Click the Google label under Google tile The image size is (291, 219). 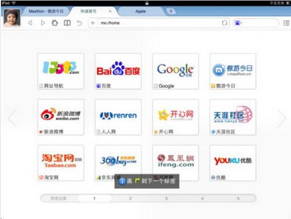tap(166, 86)
